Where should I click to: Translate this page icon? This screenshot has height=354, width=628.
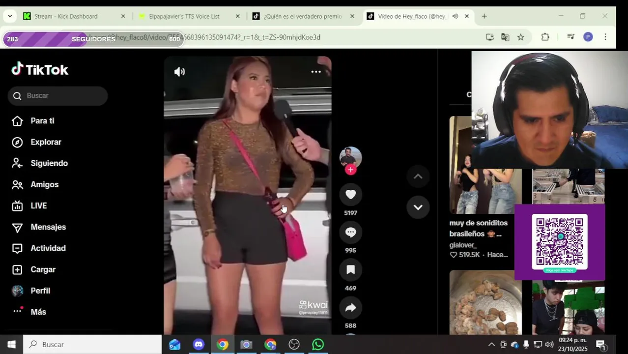click(505, 37)
